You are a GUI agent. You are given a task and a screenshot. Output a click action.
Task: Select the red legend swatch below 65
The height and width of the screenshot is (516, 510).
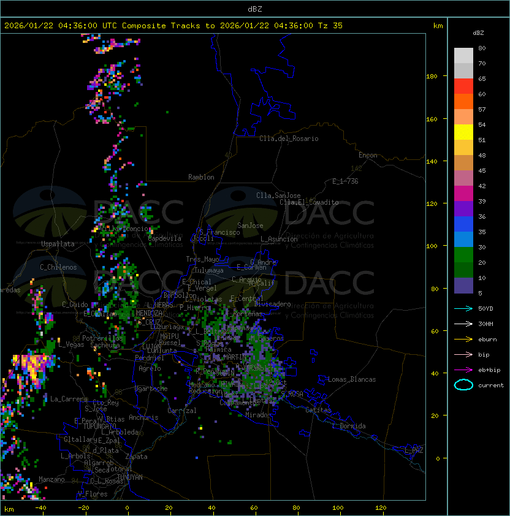coord(463,86)
